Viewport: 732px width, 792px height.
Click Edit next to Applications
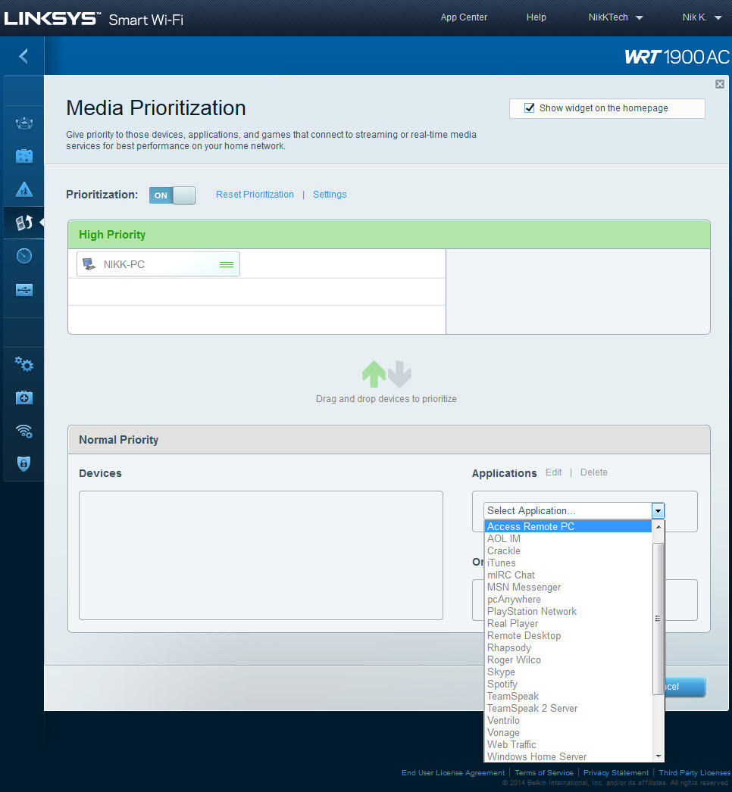click(x=554, y=472)
